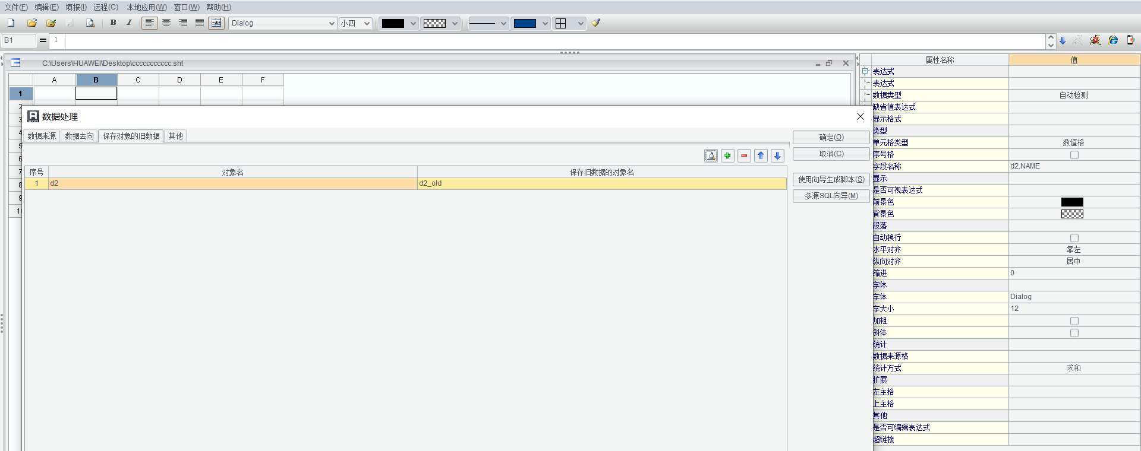Viewport: 1141px width, 451px height.
Task: Open the blue border color dropdown arrow
Action: [x=544, y=23]
